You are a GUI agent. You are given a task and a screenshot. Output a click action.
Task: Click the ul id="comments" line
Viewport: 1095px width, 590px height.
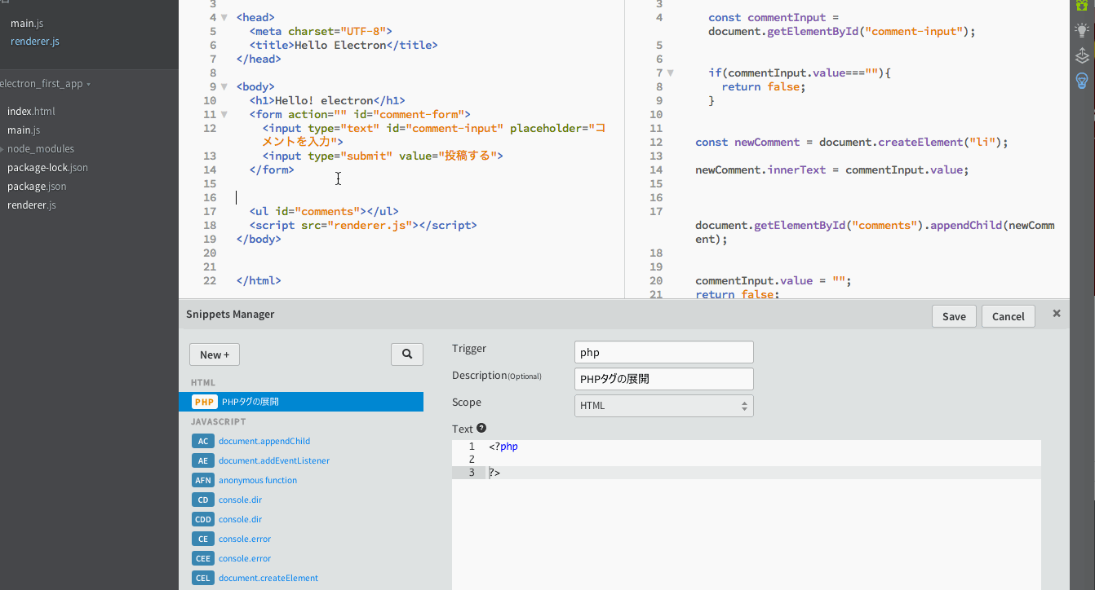pyautogui.click(x=324, y=211)
